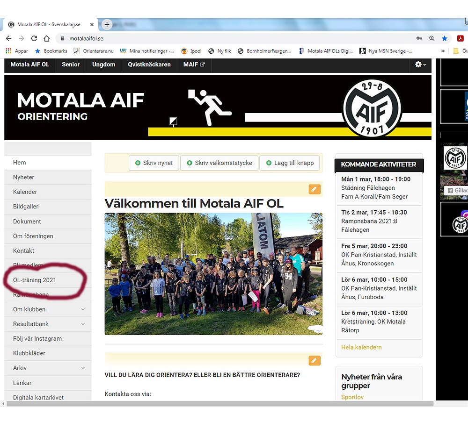Open the Orienterare.nu bookmark
Image resolution: width=468 pixels, height=436 pixels.
[94, 51]
